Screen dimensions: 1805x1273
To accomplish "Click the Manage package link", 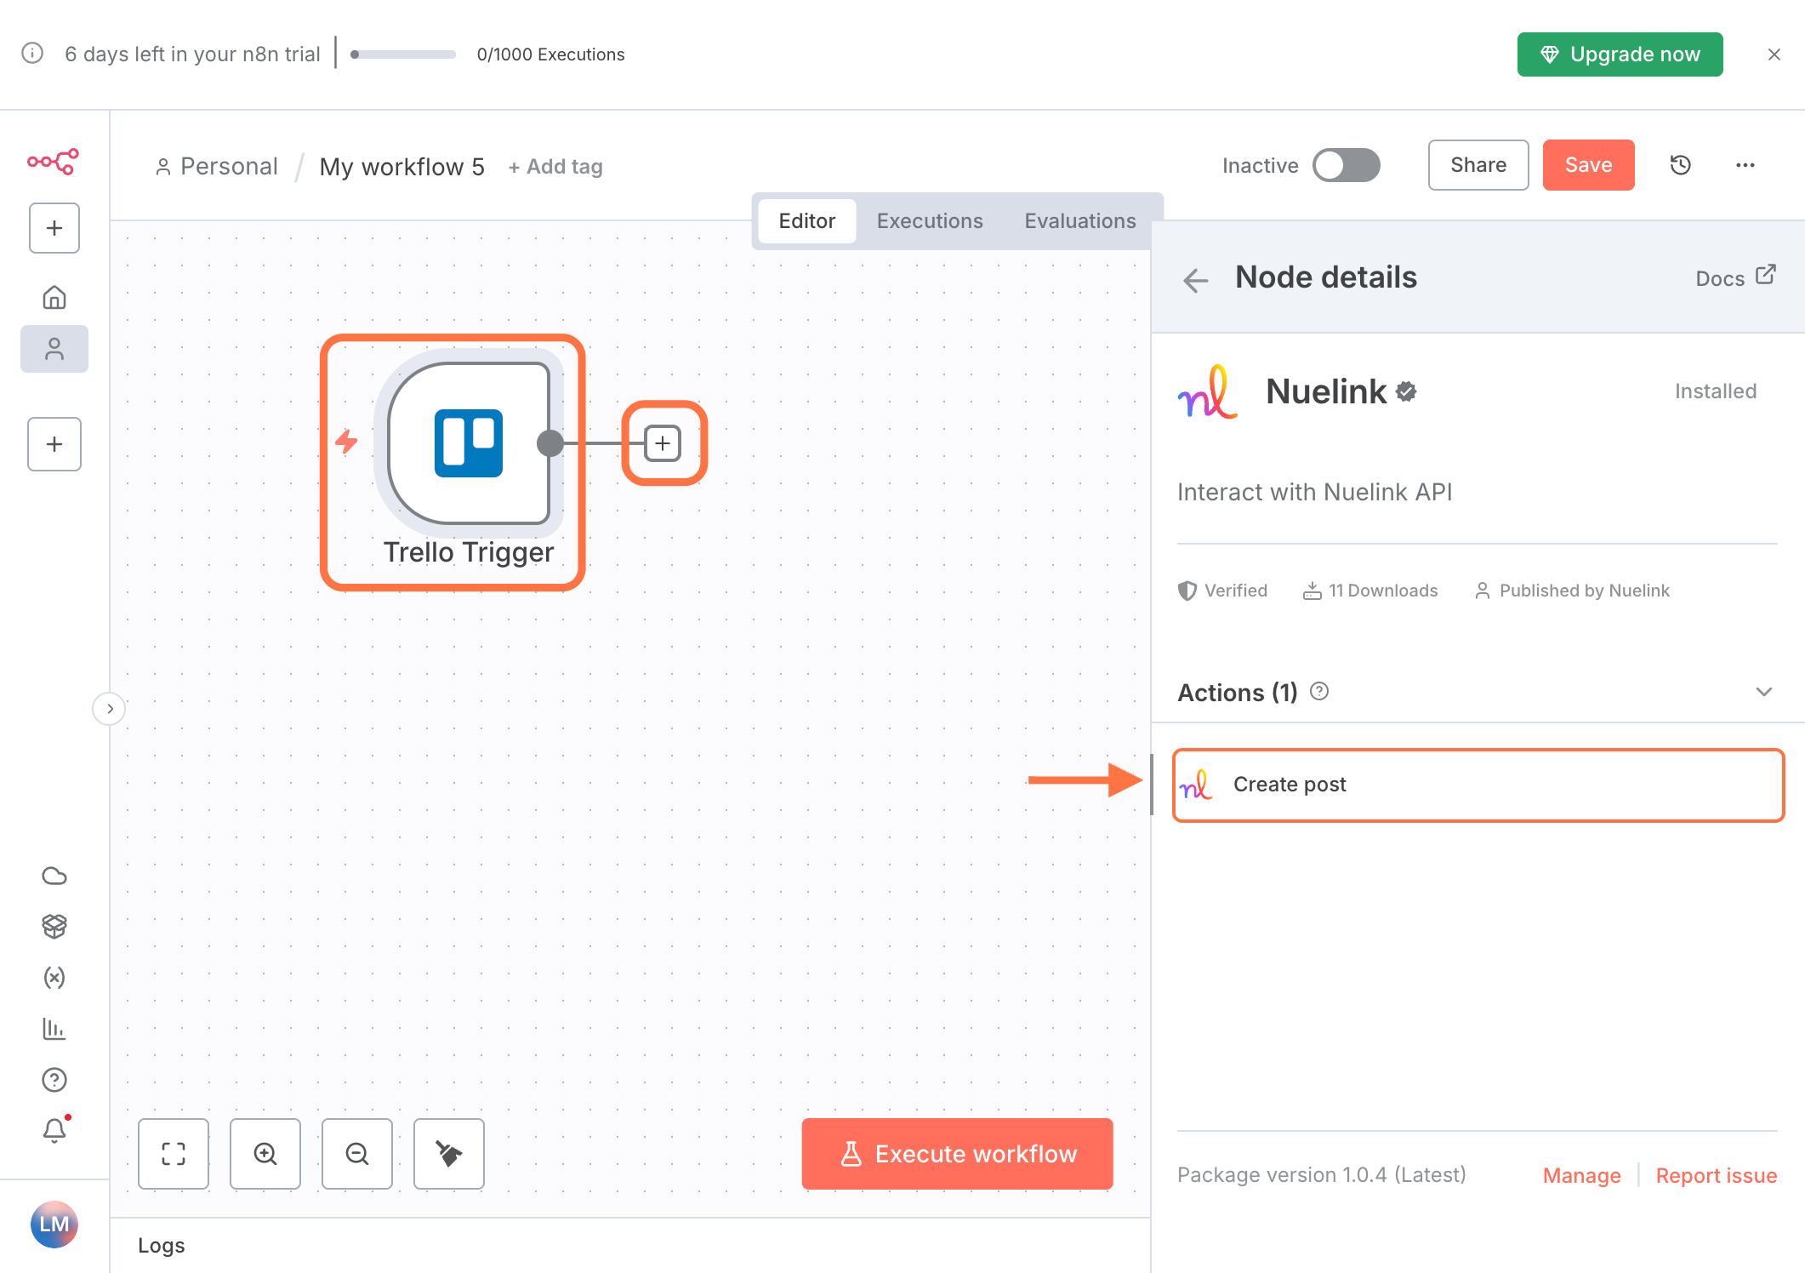I will pos(1581,1175).
